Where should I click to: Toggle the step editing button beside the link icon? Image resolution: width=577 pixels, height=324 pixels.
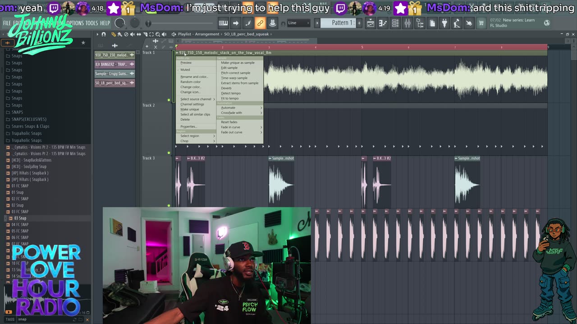tap(248, 23)
